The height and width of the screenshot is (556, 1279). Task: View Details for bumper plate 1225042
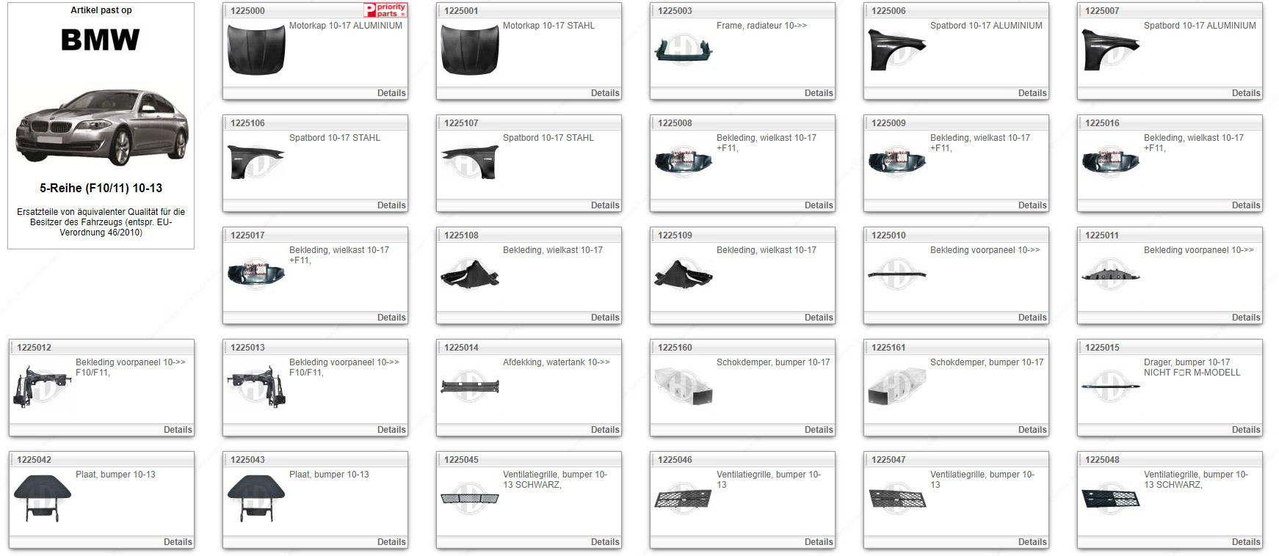pyautogui.click(x=178, y=542)
